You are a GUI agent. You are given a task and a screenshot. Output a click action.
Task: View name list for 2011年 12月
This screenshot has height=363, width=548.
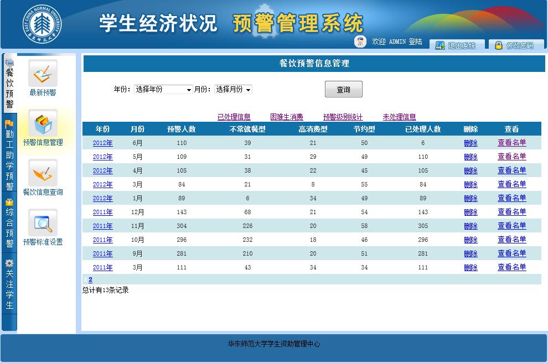[x=511, y=212]
